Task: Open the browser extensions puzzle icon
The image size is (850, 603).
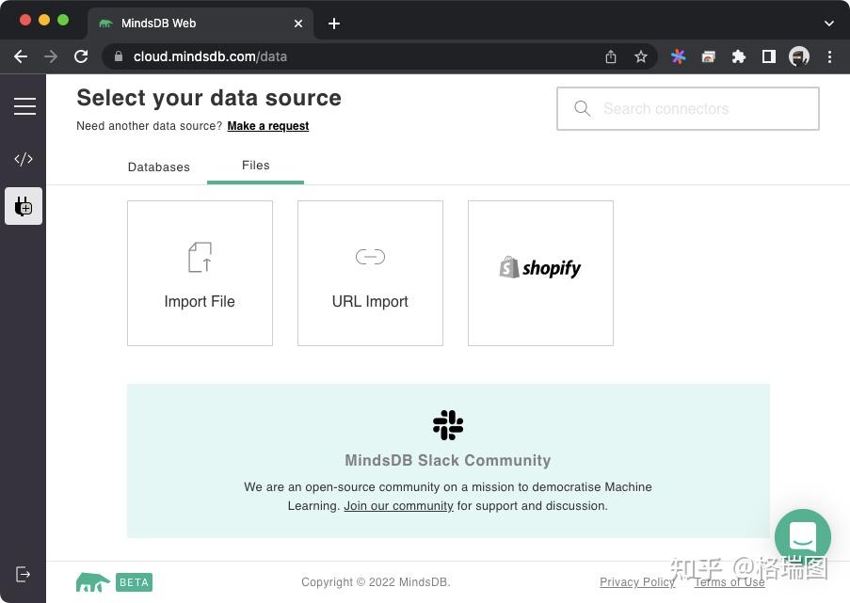Action: 739,56
